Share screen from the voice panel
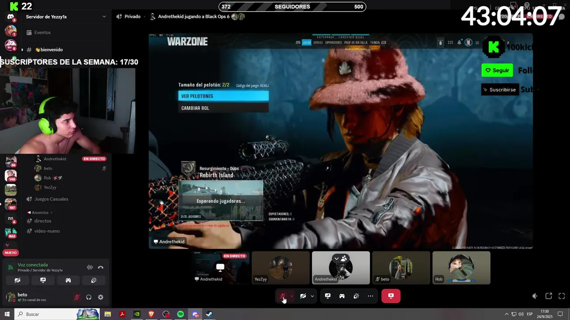The image size is (570, 320). point(43,280)
